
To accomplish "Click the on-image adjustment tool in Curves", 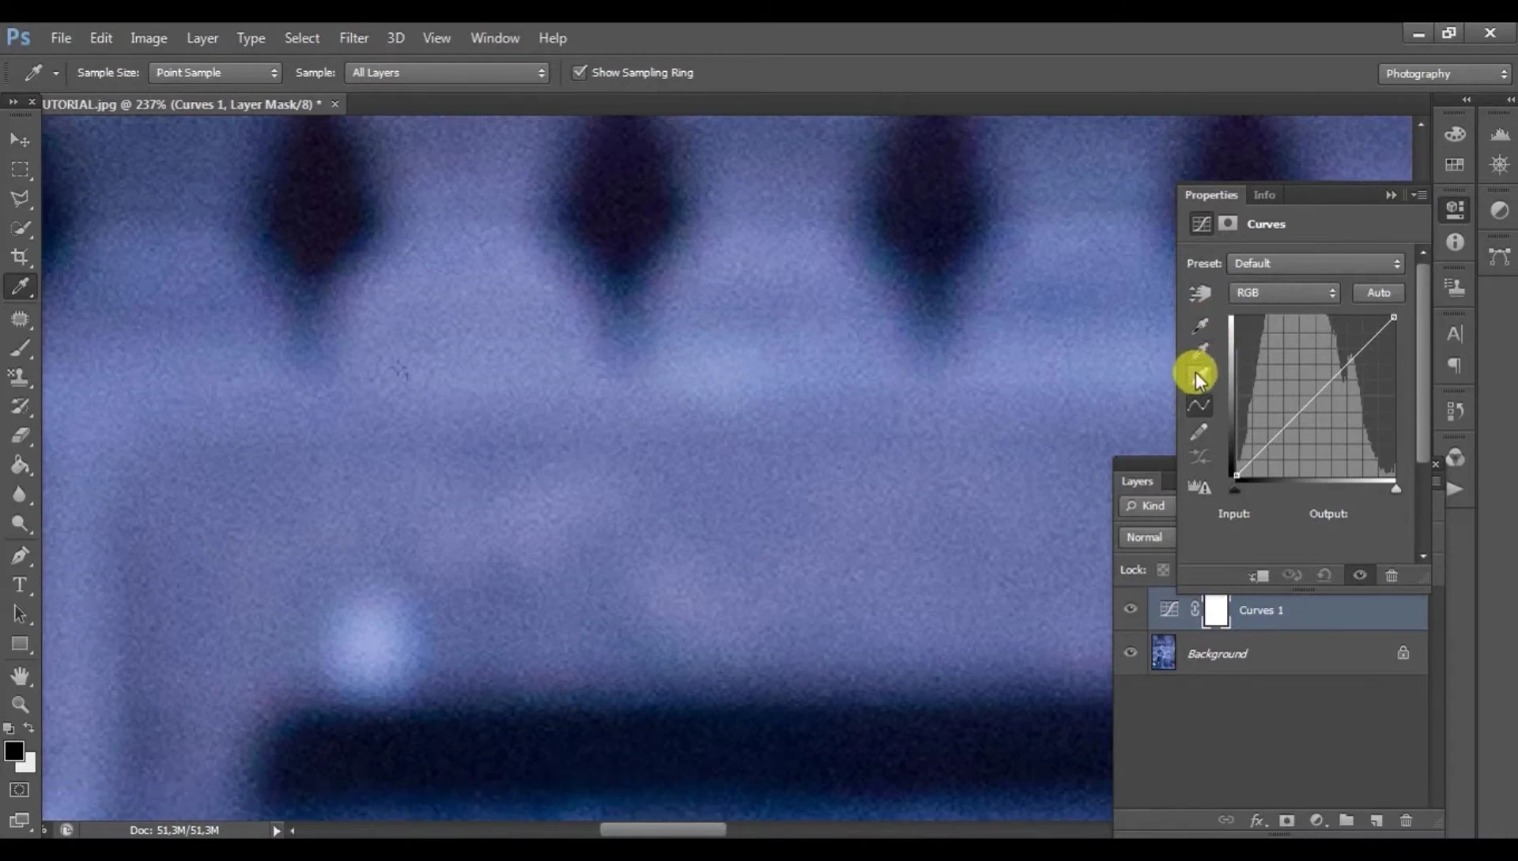I will coord(1199,293).
